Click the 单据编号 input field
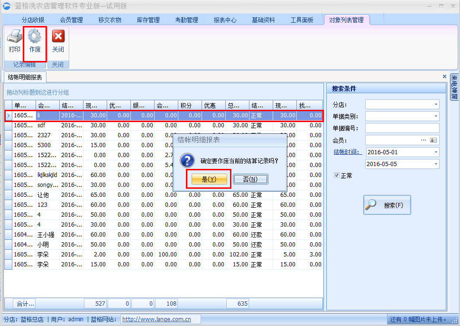 pyautogui.click(x=402, y=128)
